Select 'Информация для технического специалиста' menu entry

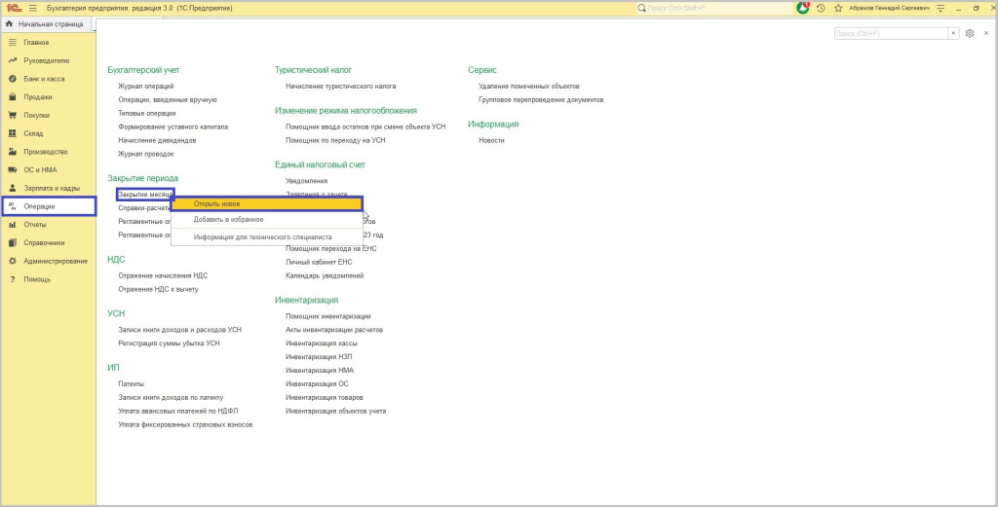tap(262, 236)
